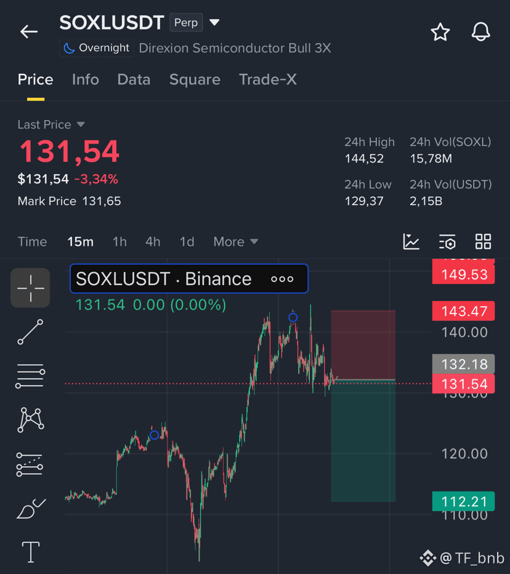
Task: Open the More intervals dropdown
Action: [236, 241]
